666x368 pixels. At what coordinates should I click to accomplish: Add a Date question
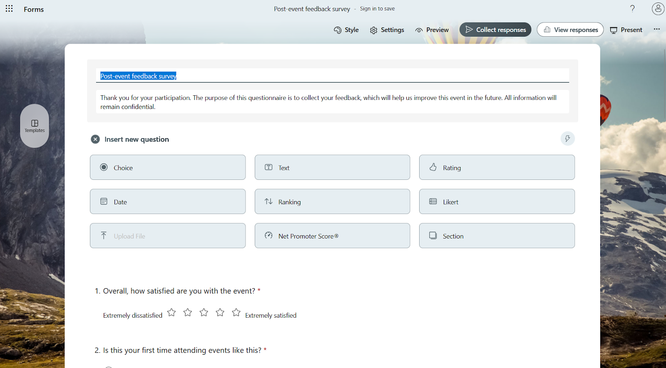point(167,201)
